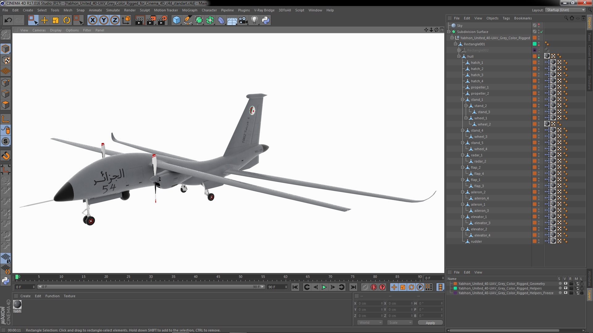Select the Rotate tool
This screenshot has width=593, height=333.
click(x=67, y=20)
